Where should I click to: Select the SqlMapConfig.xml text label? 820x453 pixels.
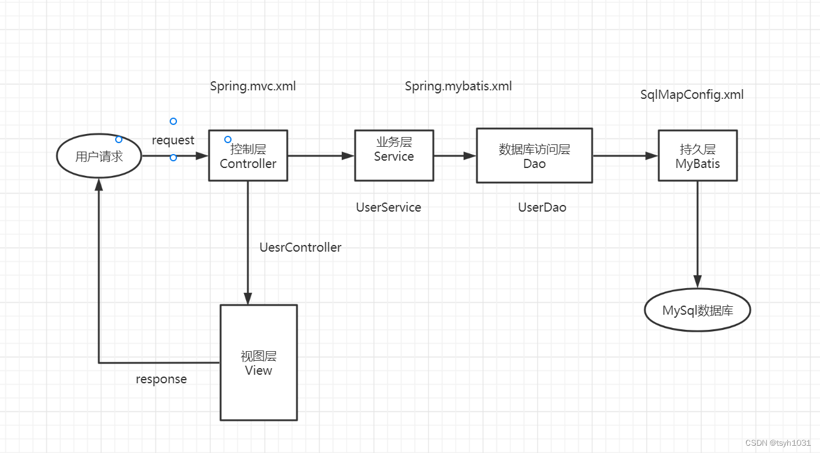tap(692, 95)
